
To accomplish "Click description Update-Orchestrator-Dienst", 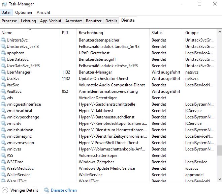I will click(103, 78).
